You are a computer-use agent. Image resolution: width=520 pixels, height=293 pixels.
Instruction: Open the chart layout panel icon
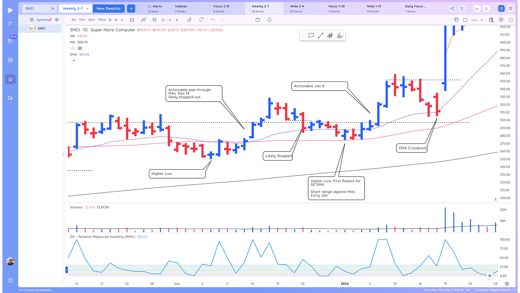click(x=456, y=20)
